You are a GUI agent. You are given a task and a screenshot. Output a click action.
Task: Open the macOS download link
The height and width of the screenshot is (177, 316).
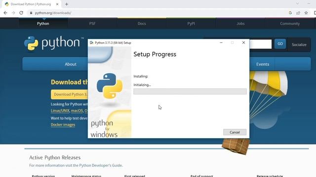click(77, 111)
